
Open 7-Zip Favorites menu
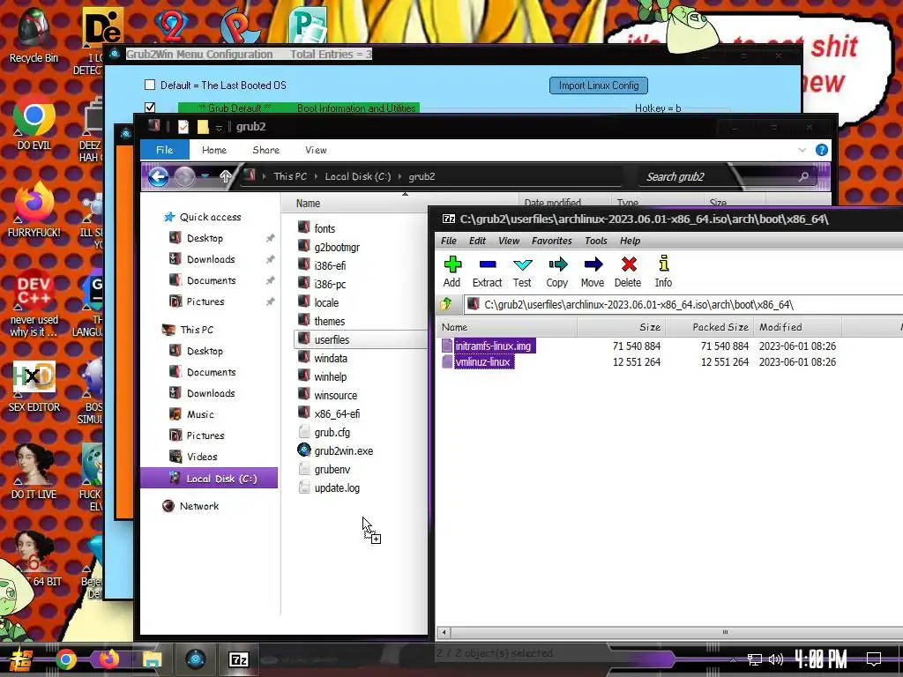552,241
